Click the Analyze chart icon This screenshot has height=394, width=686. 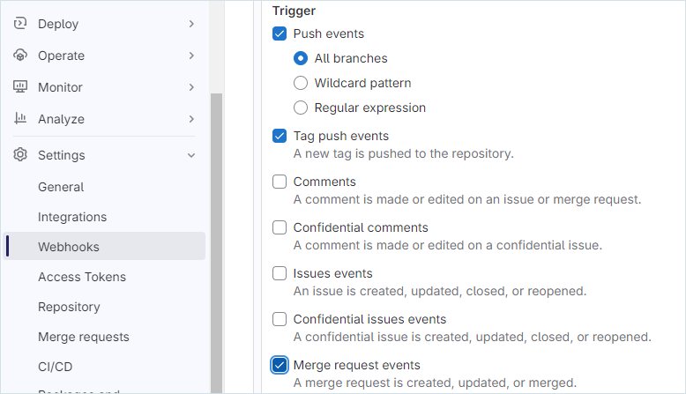pos(20,118)
